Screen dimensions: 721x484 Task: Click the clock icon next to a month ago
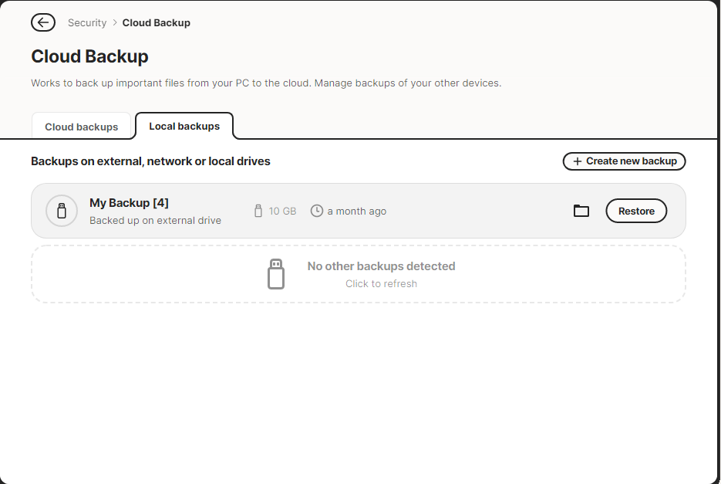(x=317, y=211)
